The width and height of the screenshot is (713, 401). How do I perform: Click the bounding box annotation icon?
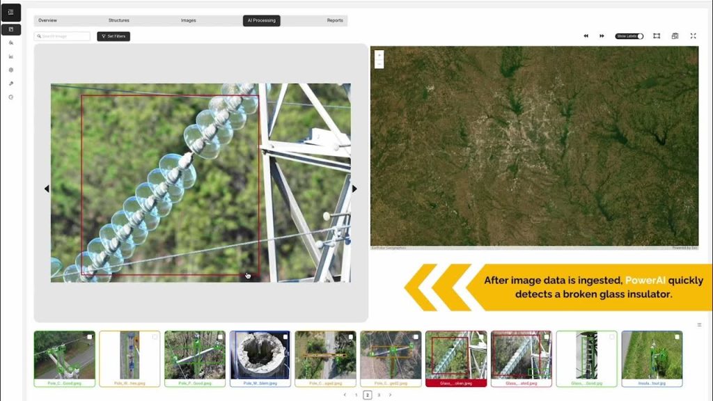click(x=657, y=36)
